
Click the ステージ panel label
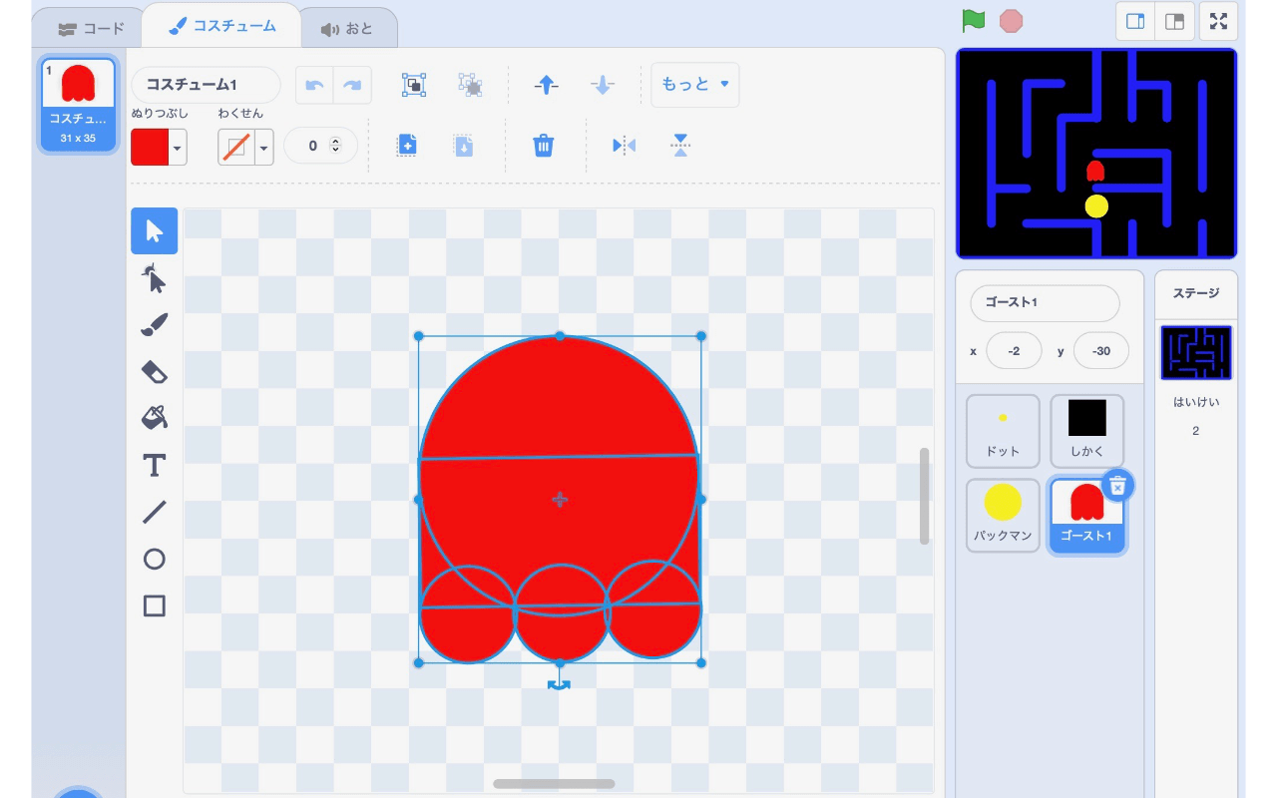(1196, 293)
